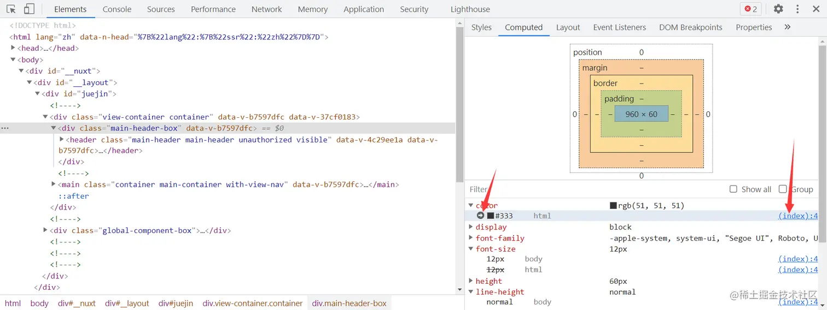The height and width of the screenshot is (310, 827).
Task: Select the Computed sidebar tab
Action: point(524,27)
